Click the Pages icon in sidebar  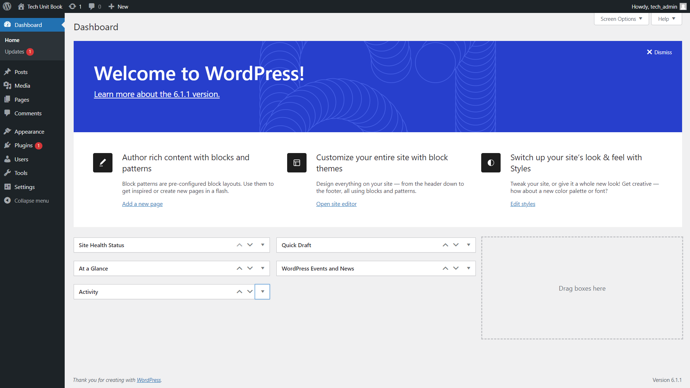tap(7, 100)
